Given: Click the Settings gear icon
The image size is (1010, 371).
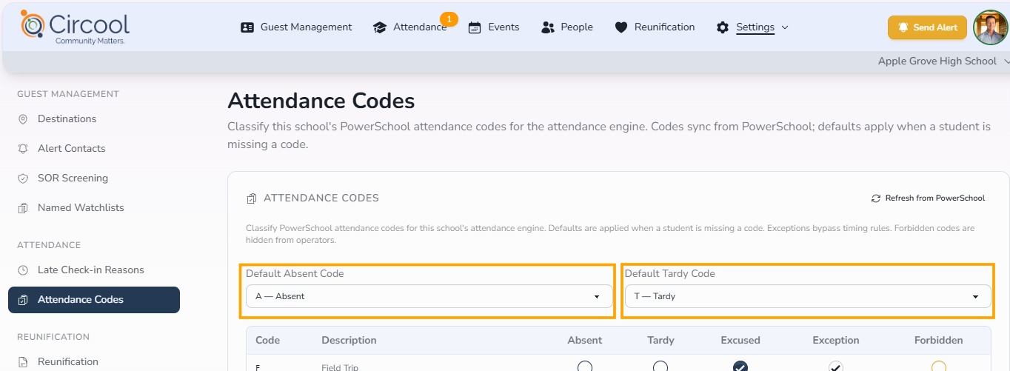Looking at the screenshot, I should 723,27.
